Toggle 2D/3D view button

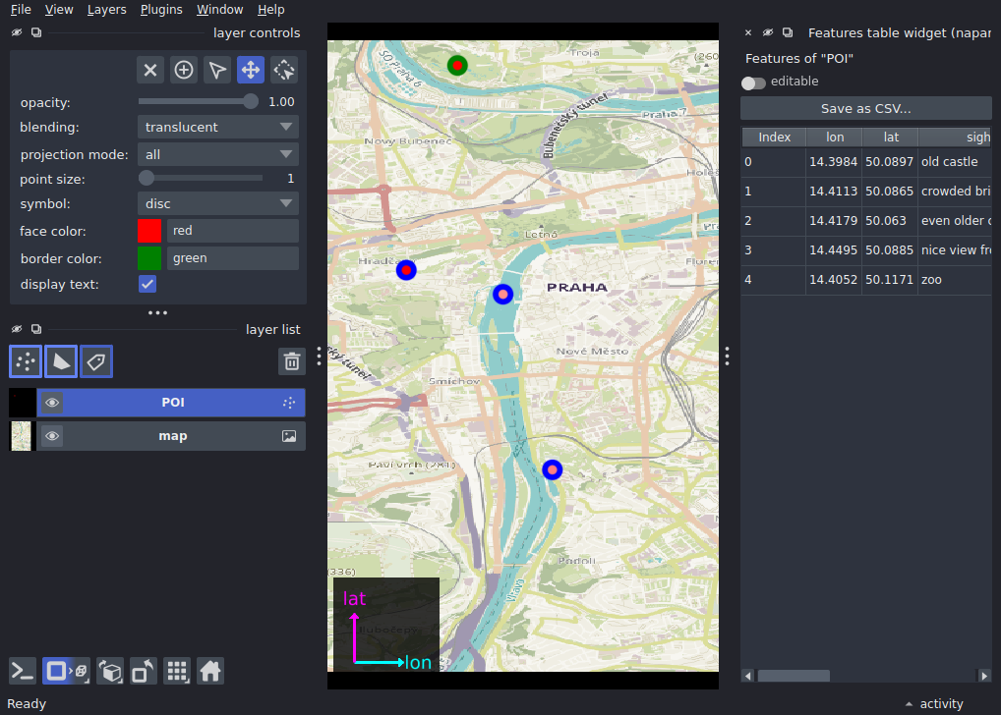[66, 671]
